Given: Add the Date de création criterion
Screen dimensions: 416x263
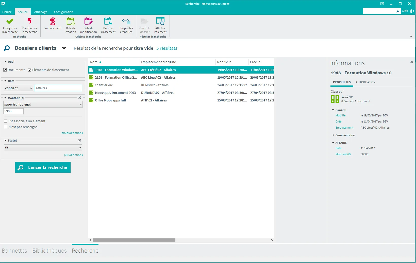Looking at the screenshot, I should point(71,25).
